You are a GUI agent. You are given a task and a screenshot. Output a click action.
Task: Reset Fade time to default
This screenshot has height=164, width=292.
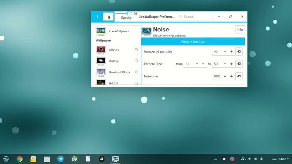(239, 76)
